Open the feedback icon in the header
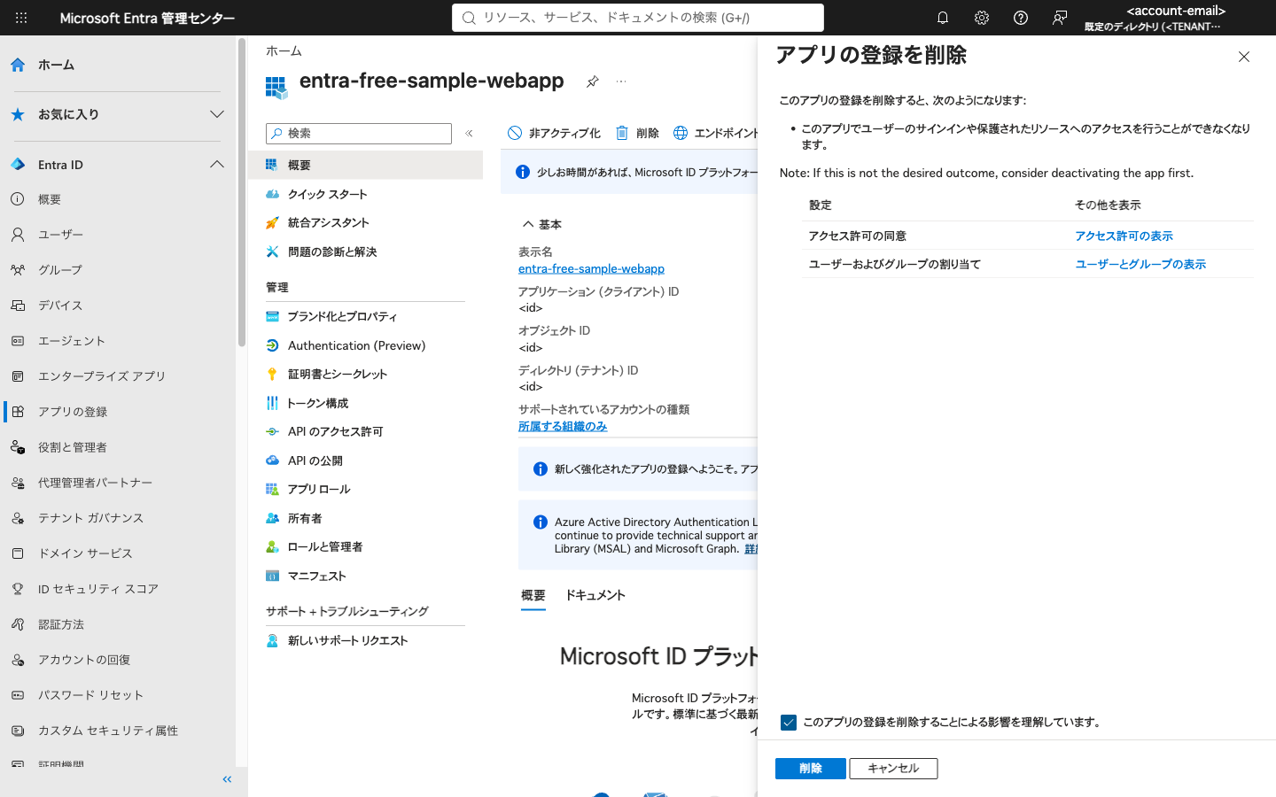Image resolution: width=1276 pixels, height=797 pixels. [x=1060, y=18]
